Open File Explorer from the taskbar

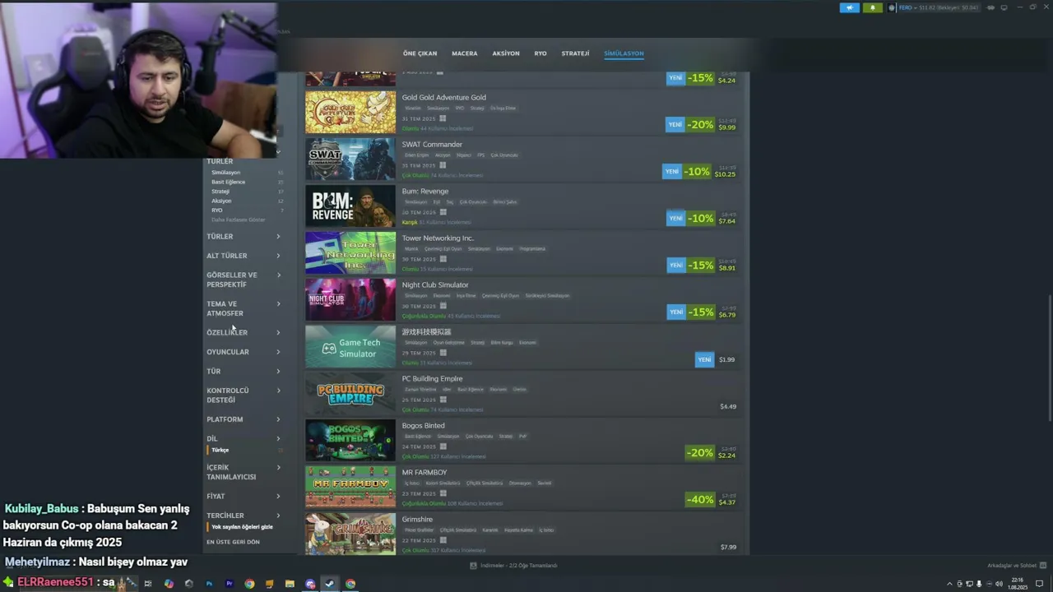pyautogui.click(x=290, y=584)
